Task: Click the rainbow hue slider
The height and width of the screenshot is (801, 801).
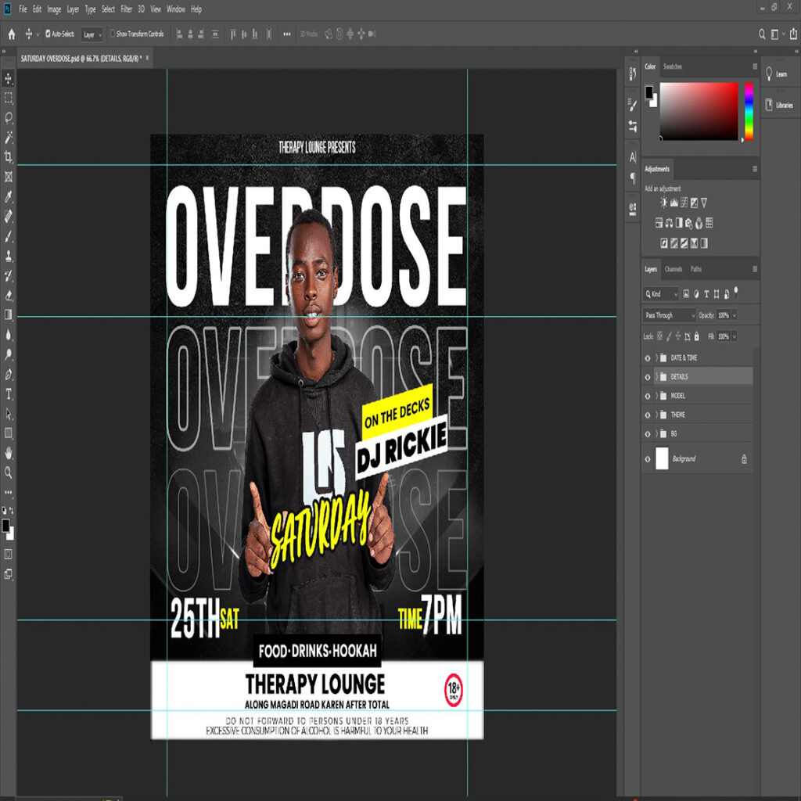Action: 749,111
